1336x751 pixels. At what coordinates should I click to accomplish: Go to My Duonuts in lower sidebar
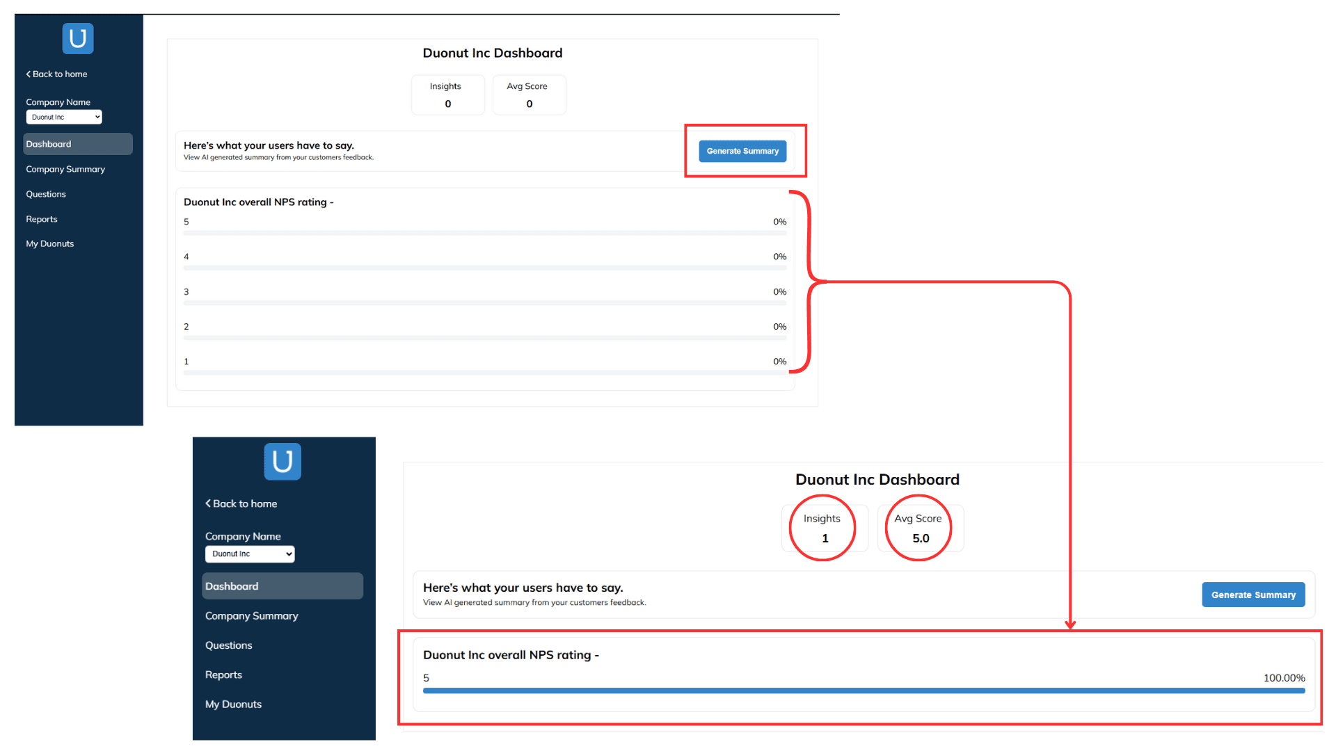click(x=233, y=704)
